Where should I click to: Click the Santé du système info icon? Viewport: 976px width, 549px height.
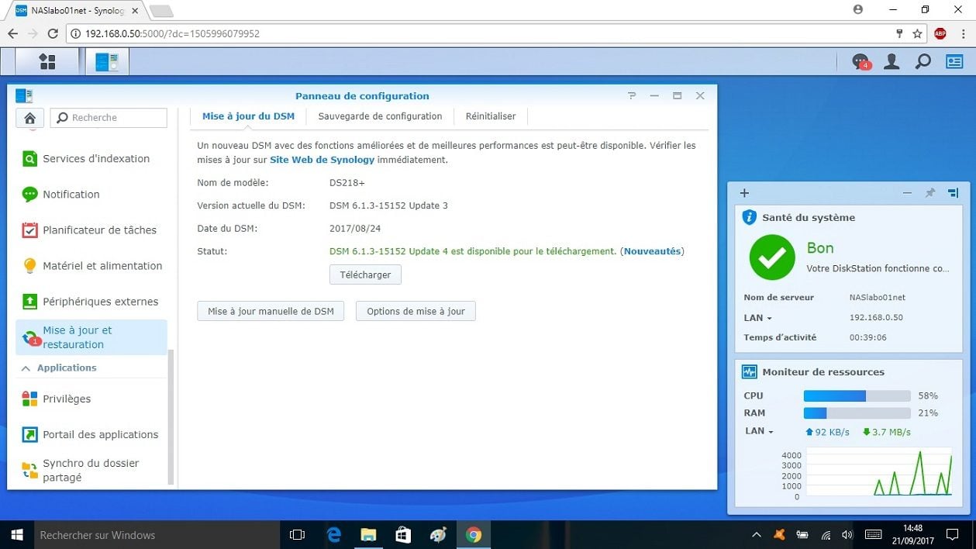(x=749, y=217)
